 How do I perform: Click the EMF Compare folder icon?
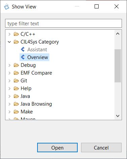[x=16, y=73]
